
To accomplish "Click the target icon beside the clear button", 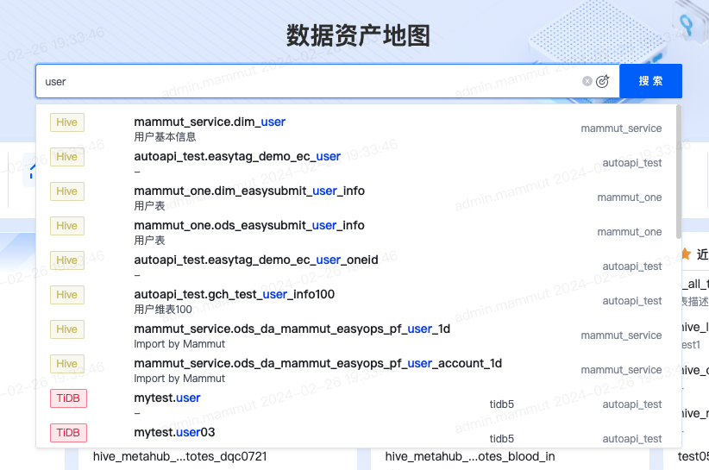I will 602,81.
